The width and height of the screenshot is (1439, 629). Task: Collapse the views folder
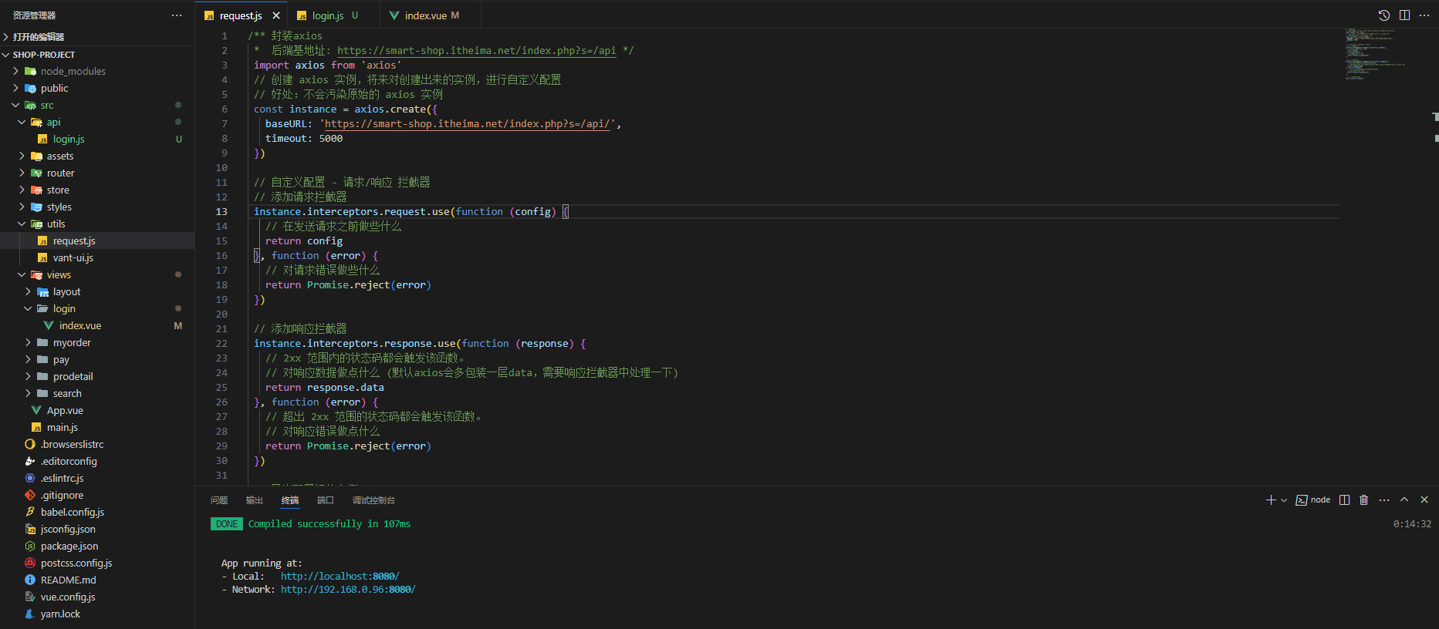97,274
